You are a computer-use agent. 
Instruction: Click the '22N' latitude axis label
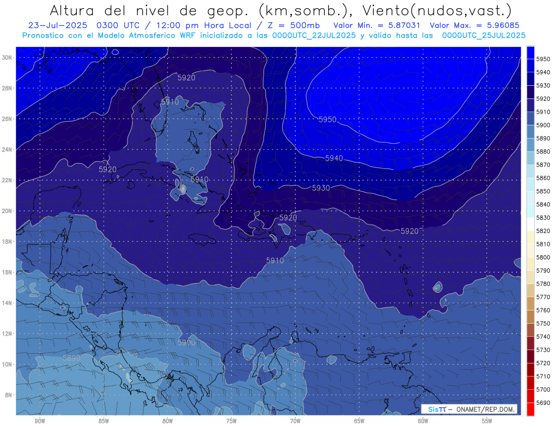(x=8, y=180)
